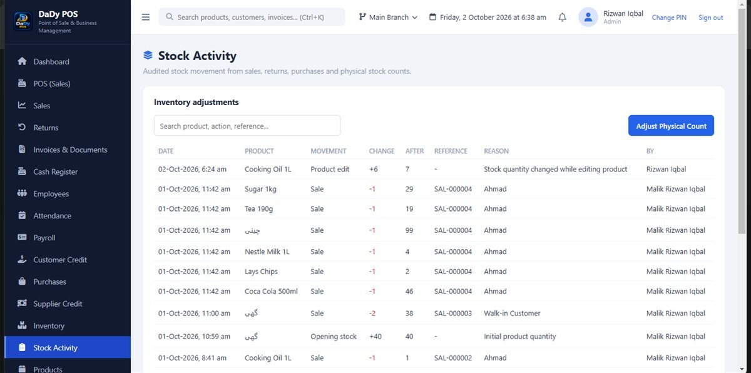Click the inventory adjustments search box

(x=247, y=126)
